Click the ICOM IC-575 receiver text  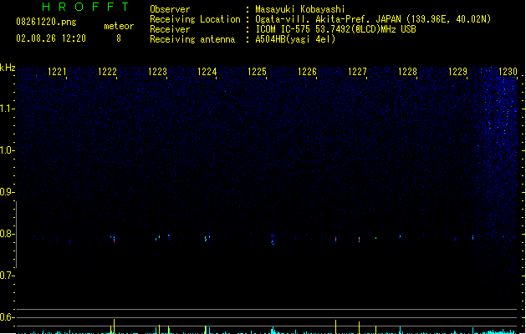click(336, 29)
